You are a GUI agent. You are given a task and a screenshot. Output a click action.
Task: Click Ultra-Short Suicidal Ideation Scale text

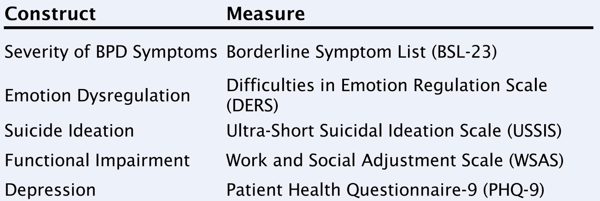click(x=364, y=131)
